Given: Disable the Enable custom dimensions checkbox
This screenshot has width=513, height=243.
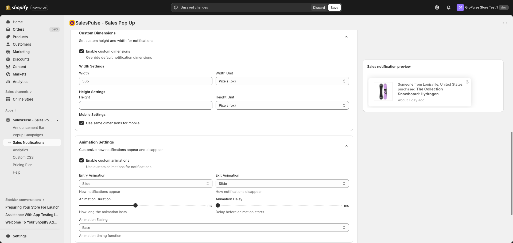Looking at the screenshot, I should click(x=81, y=51).
